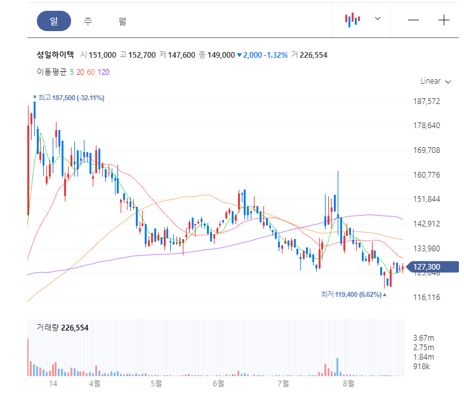The image size is (464, 406).
Task: Click the 거래량 226,554 volume label
Action: pos(62,327)
